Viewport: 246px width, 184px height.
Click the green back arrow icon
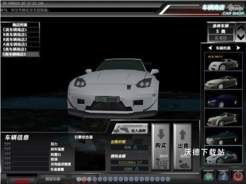(x=208, y=176)
